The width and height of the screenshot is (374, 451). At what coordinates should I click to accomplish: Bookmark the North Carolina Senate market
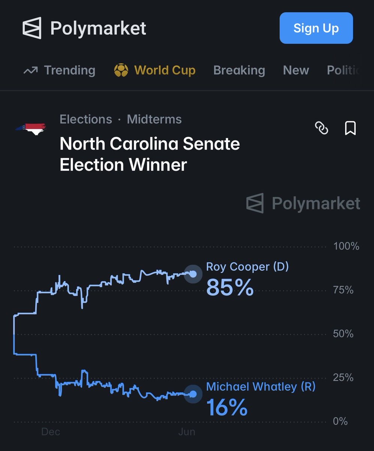(x=350, y=128)
